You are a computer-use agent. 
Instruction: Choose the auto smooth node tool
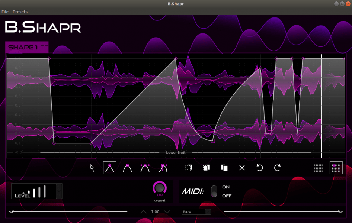[127, 168]
